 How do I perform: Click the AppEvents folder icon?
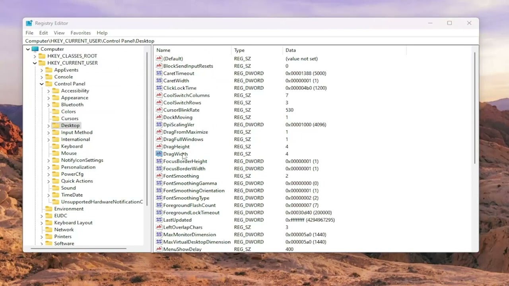click(x=49, y=70)
